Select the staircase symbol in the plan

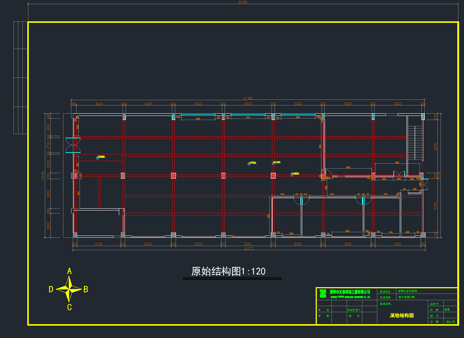[x=415, y=142]
